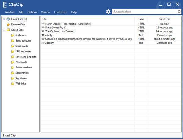Viewport: 183px width, 139px height.
Task: Open the Credit cards folder
Action: pos(22,46)
